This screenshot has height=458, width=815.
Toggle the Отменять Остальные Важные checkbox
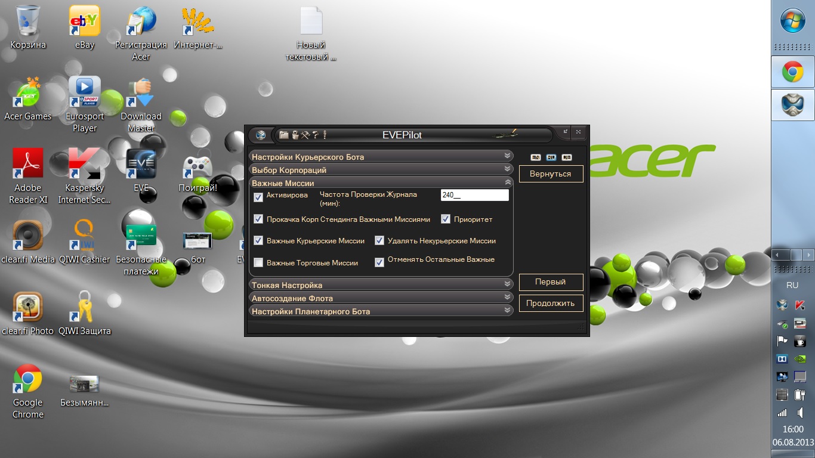(x=379, y=262)
